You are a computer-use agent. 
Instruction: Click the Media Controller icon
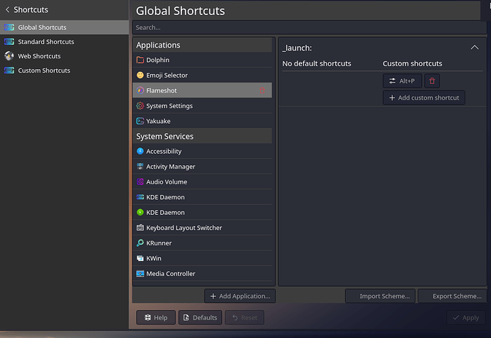pyautogui.click(x=140, y=273)
